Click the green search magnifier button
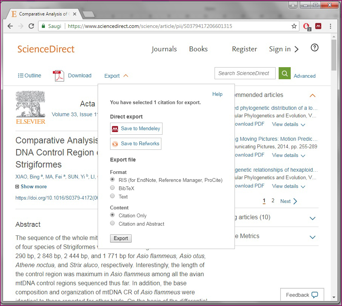 click(285, 73)
